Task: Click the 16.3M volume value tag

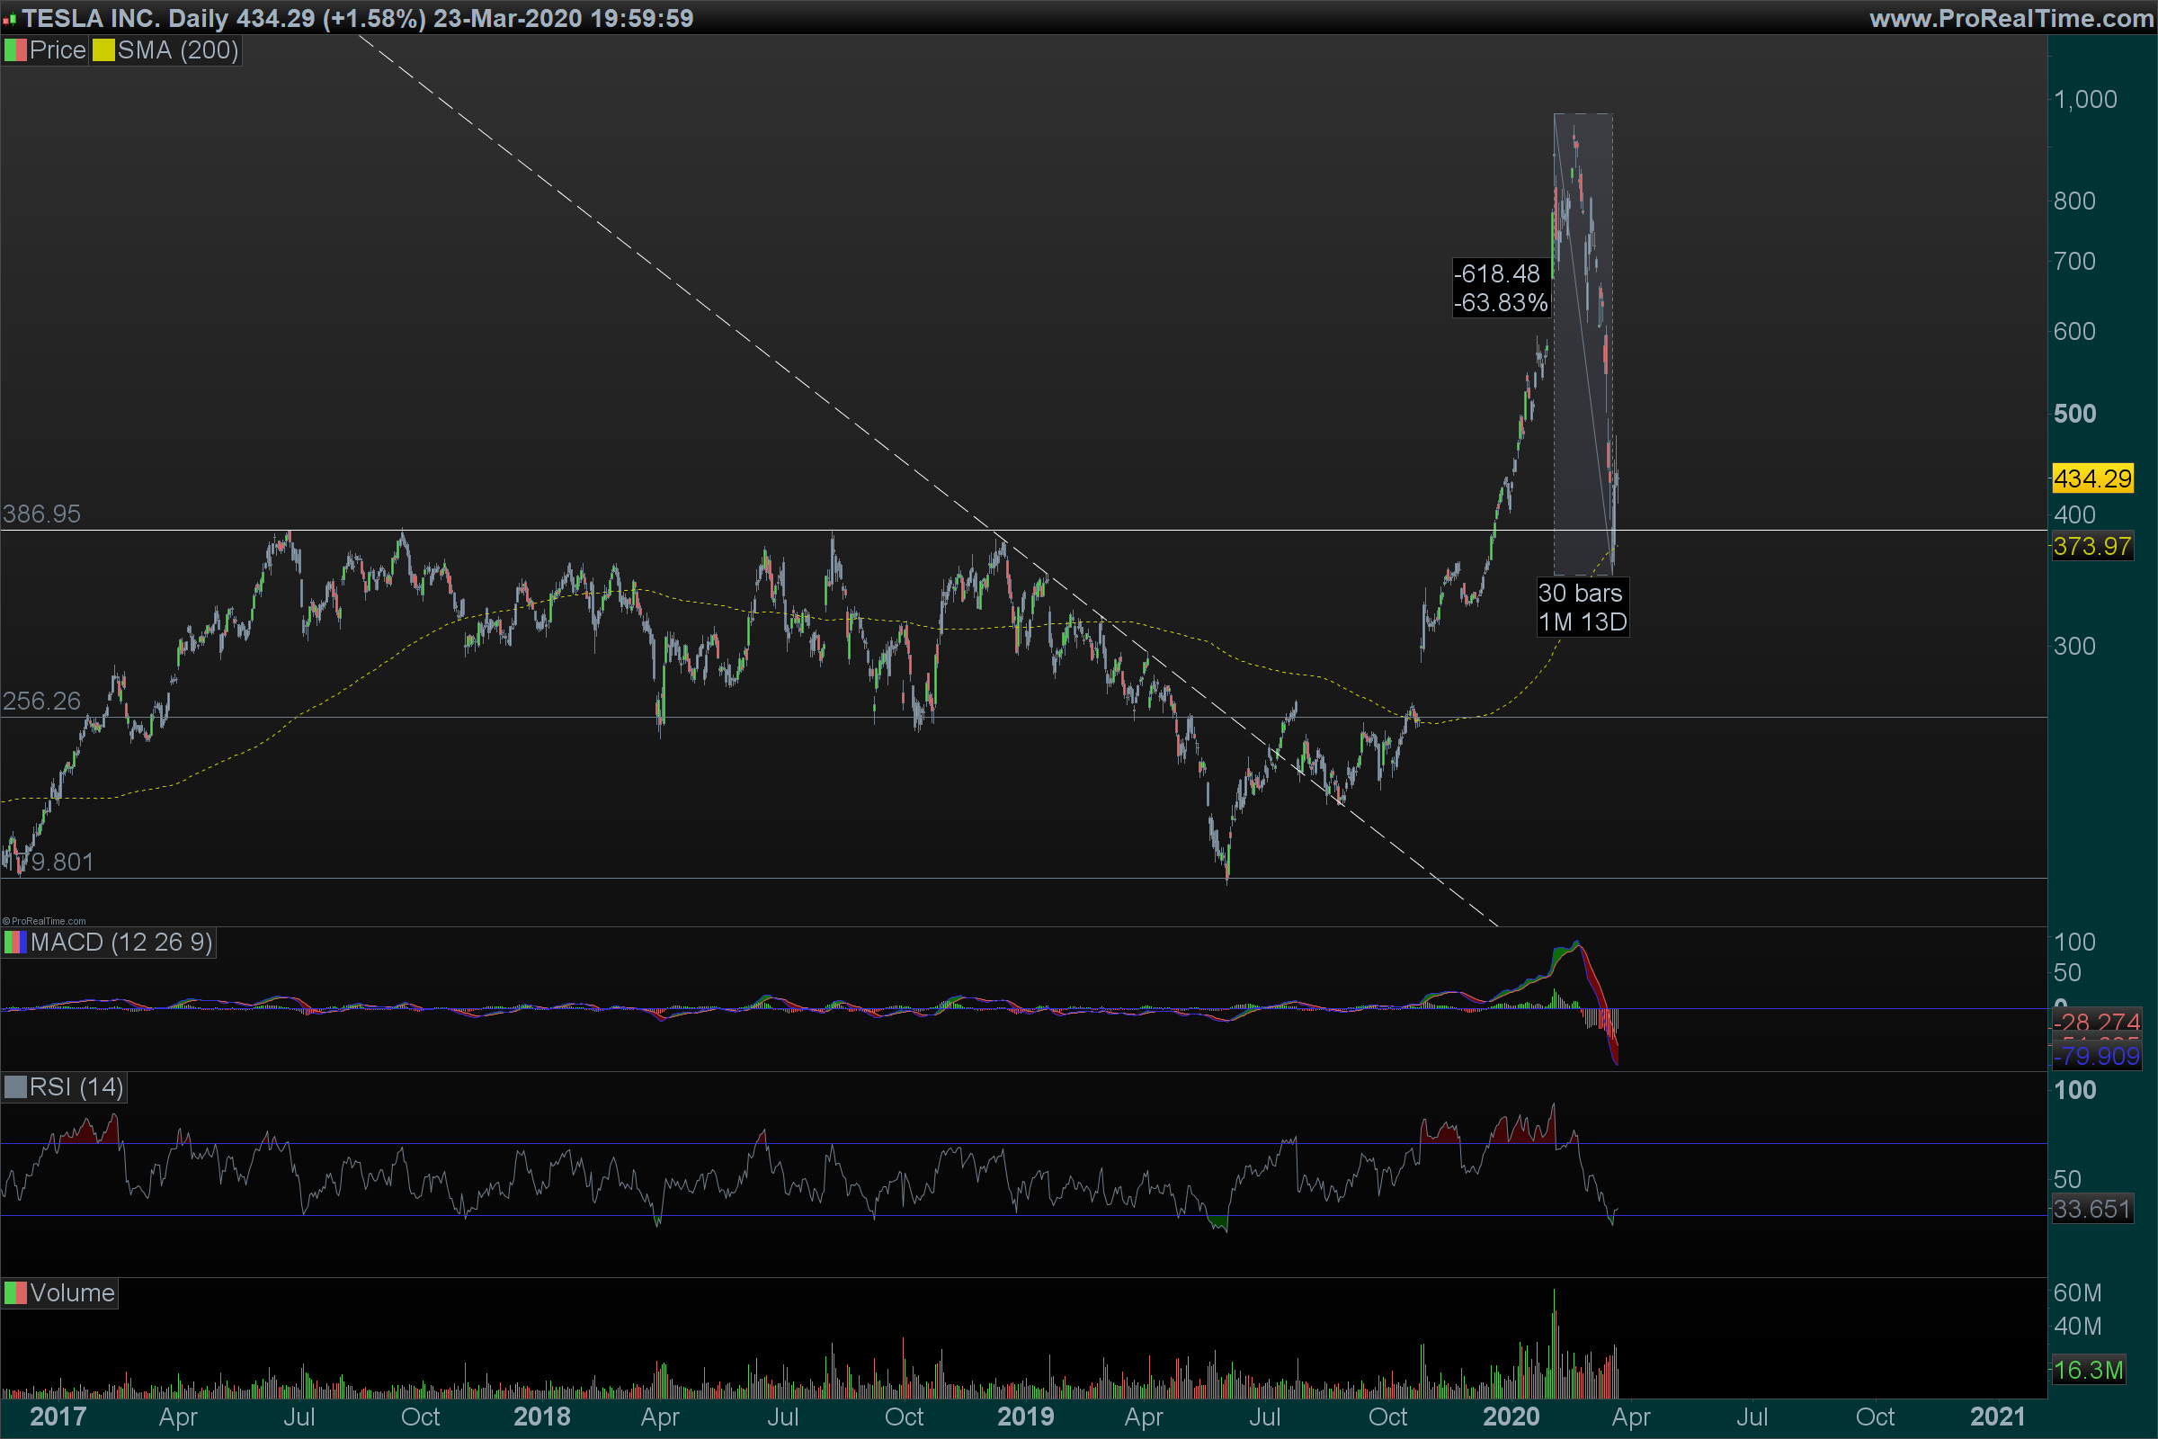Action: (2087, 1370)
